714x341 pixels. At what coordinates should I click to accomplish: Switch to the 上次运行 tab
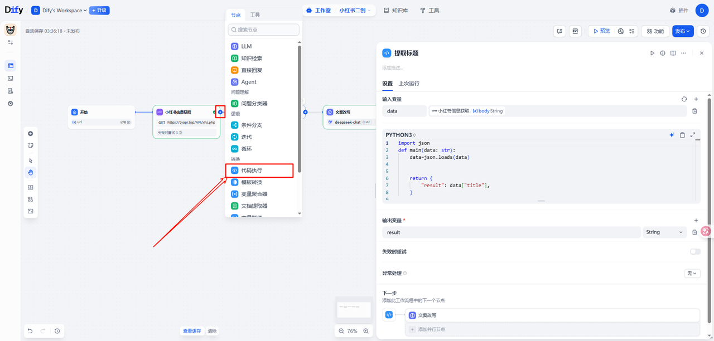pyautogui.click(x=409, y=84)
